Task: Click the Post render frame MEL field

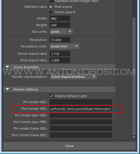Action: click(x=81, y=135)
